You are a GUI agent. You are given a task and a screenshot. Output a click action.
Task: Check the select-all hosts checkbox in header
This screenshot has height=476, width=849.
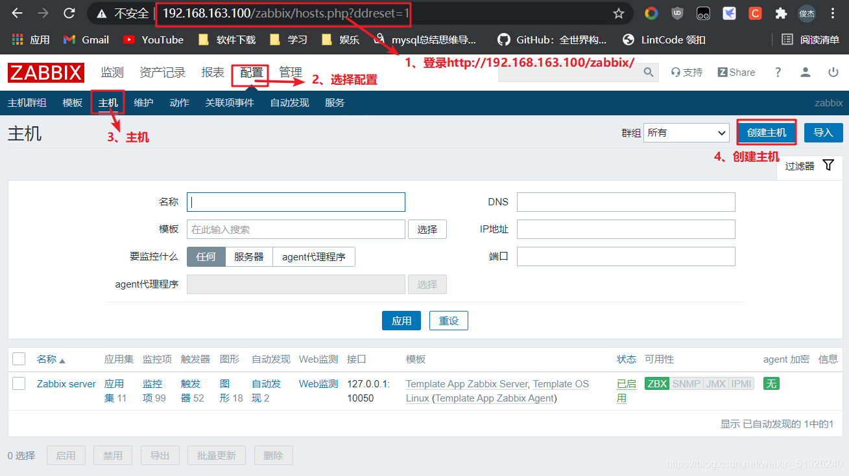pyautogui.click(x=19, y=359)
